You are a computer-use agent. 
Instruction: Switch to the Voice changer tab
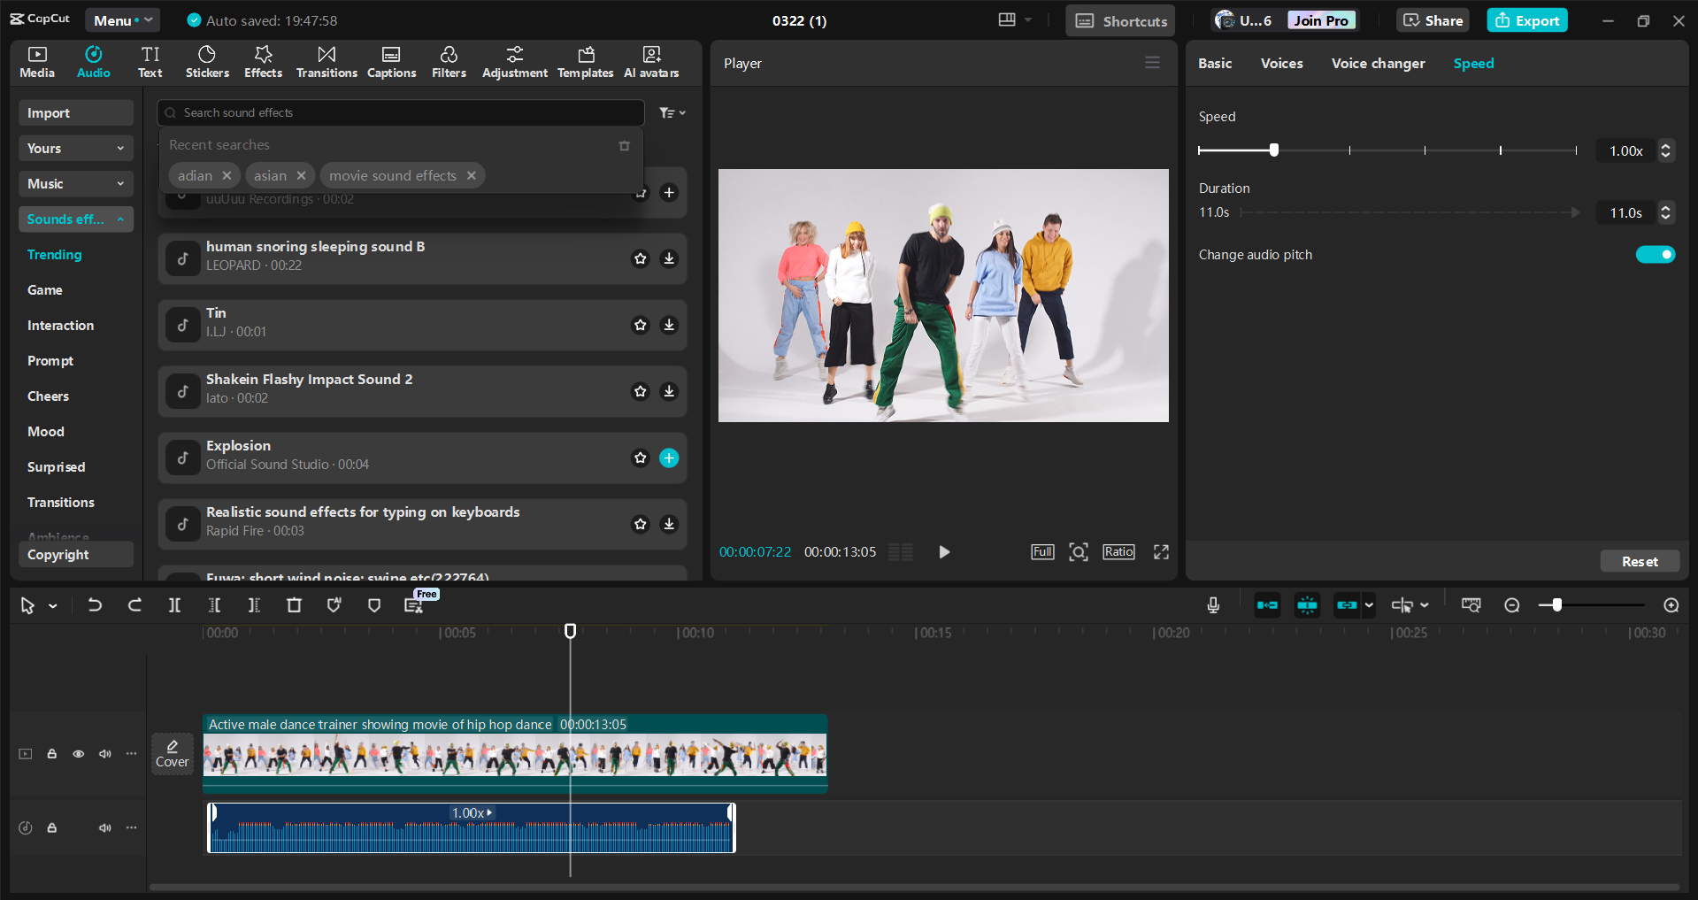pos(1377,63)
